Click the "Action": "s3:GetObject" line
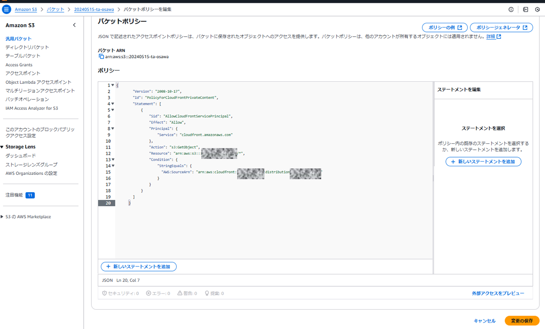This screenshot has height=329, width=545. point(175,147)
